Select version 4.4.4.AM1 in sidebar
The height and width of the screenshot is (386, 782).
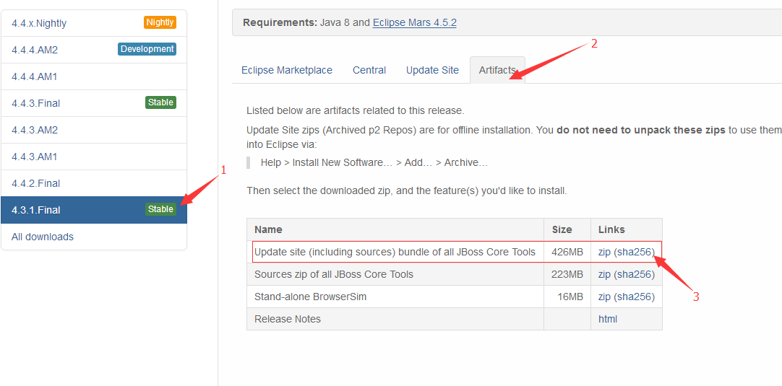(94, 76)
